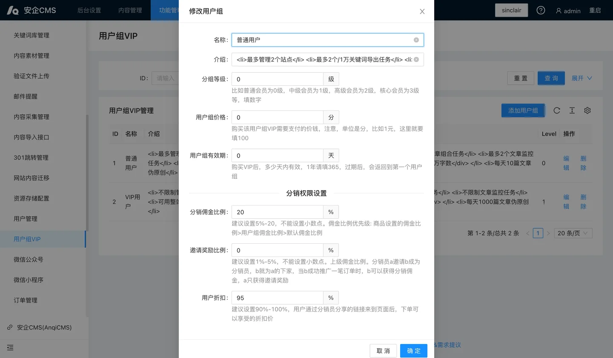Image resolution: width=613 pixels, height=358 pixels.
Task: Click the 添加用户组 button
Action: pos(523,110)
